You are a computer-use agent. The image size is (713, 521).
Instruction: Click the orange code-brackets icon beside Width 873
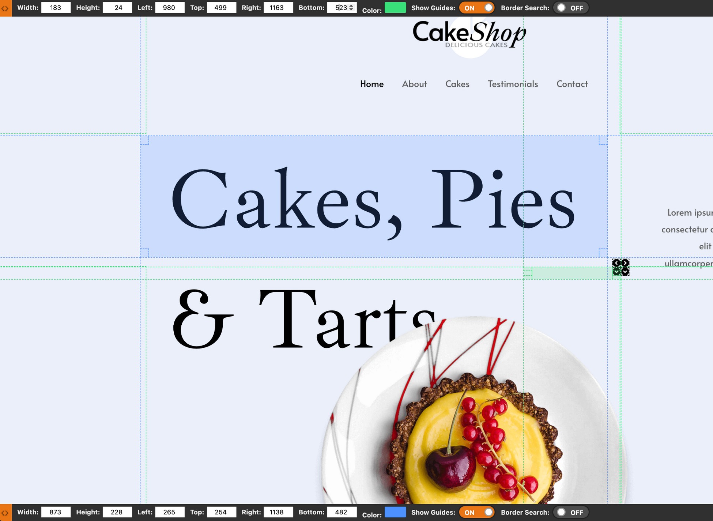pyautogui.click(x=5, y=513)
